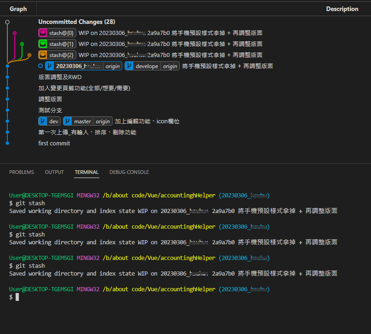Open the PROBLEMS panel tab

pyautogui.click(x=22, y=172)
